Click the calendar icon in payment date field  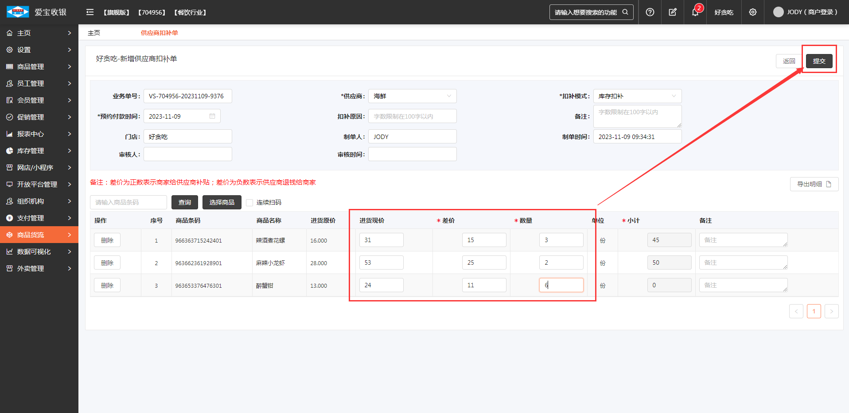[x=212, y=116]
